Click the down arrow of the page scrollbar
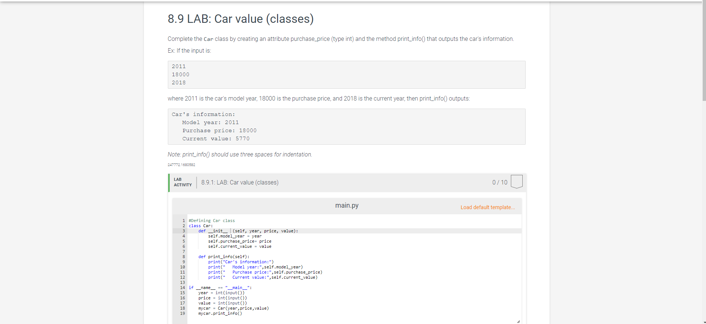Screen dimensions: 706x324 click(704, 322)
